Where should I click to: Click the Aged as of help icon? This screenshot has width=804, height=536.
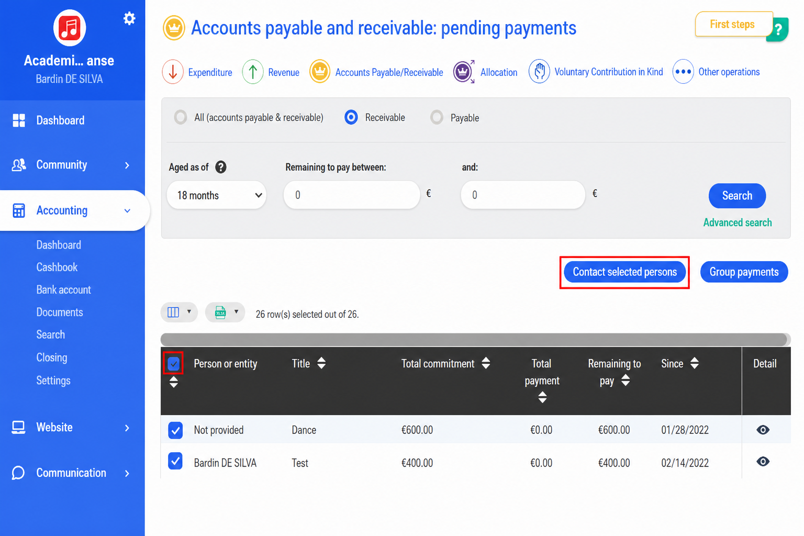(221, 167)
